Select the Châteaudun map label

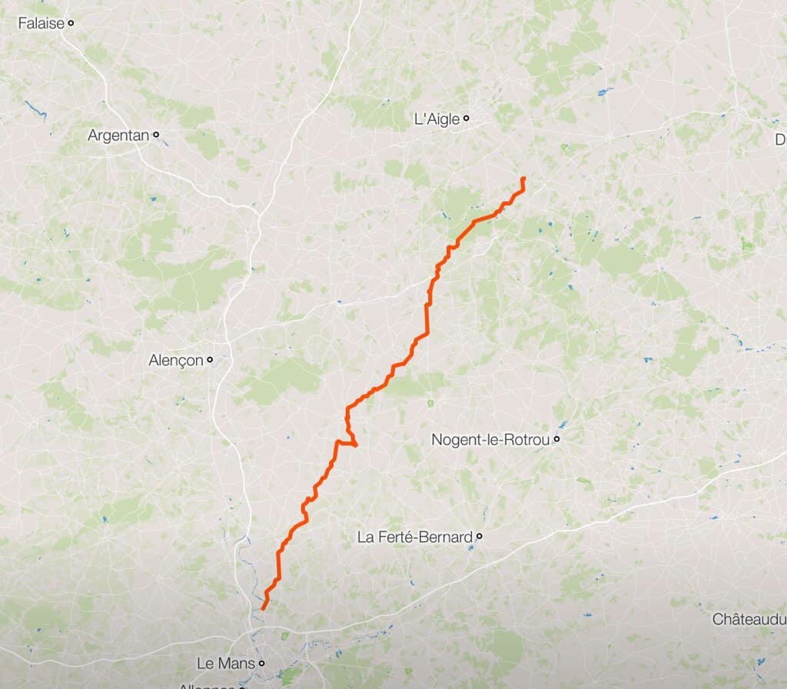tap(749, 619)
